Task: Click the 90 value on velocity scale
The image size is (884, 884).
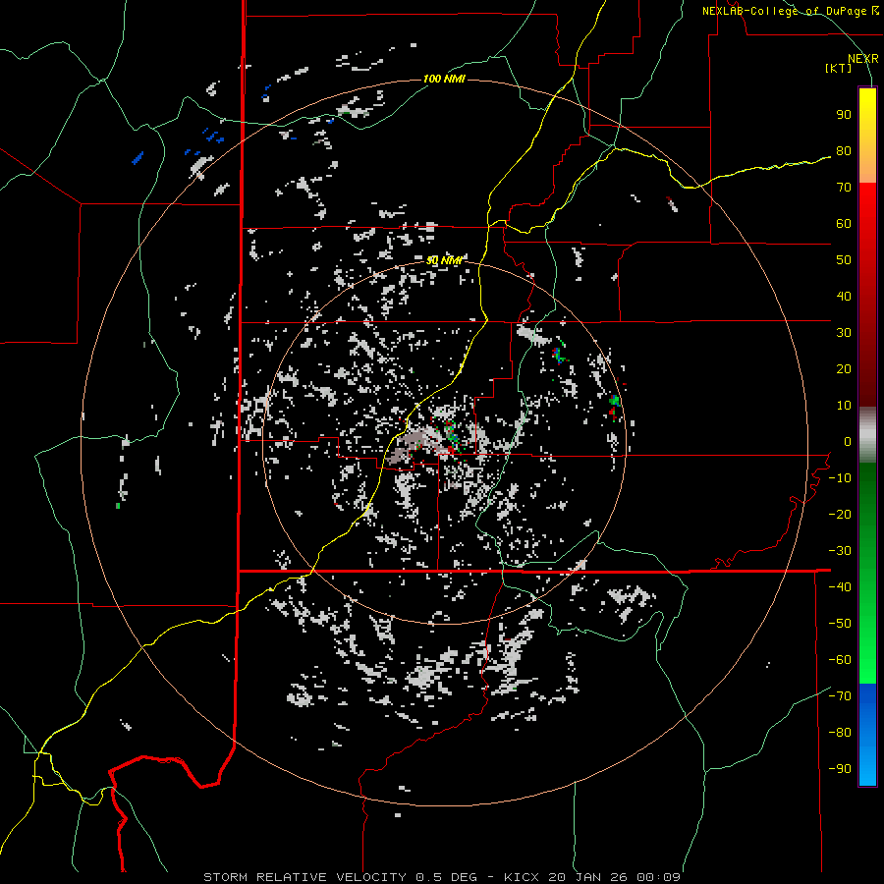Action: (x=844, y=115)
